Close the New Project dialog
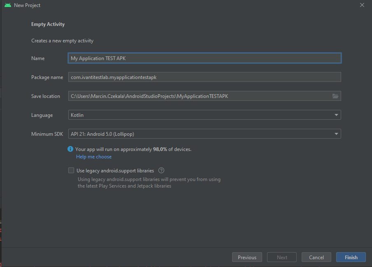 362,5
